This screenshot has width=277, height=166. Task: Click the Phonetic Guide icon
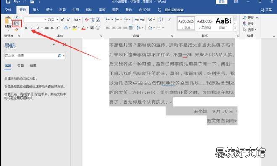click(x=92, y=20)
